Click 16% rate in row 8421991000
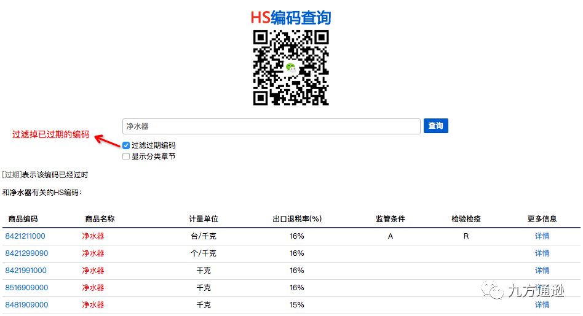583x316 pixels. coord(297,271)
